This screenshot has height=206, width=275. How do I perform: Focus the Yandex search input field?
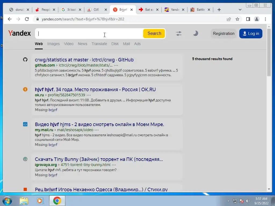(89, 34)
